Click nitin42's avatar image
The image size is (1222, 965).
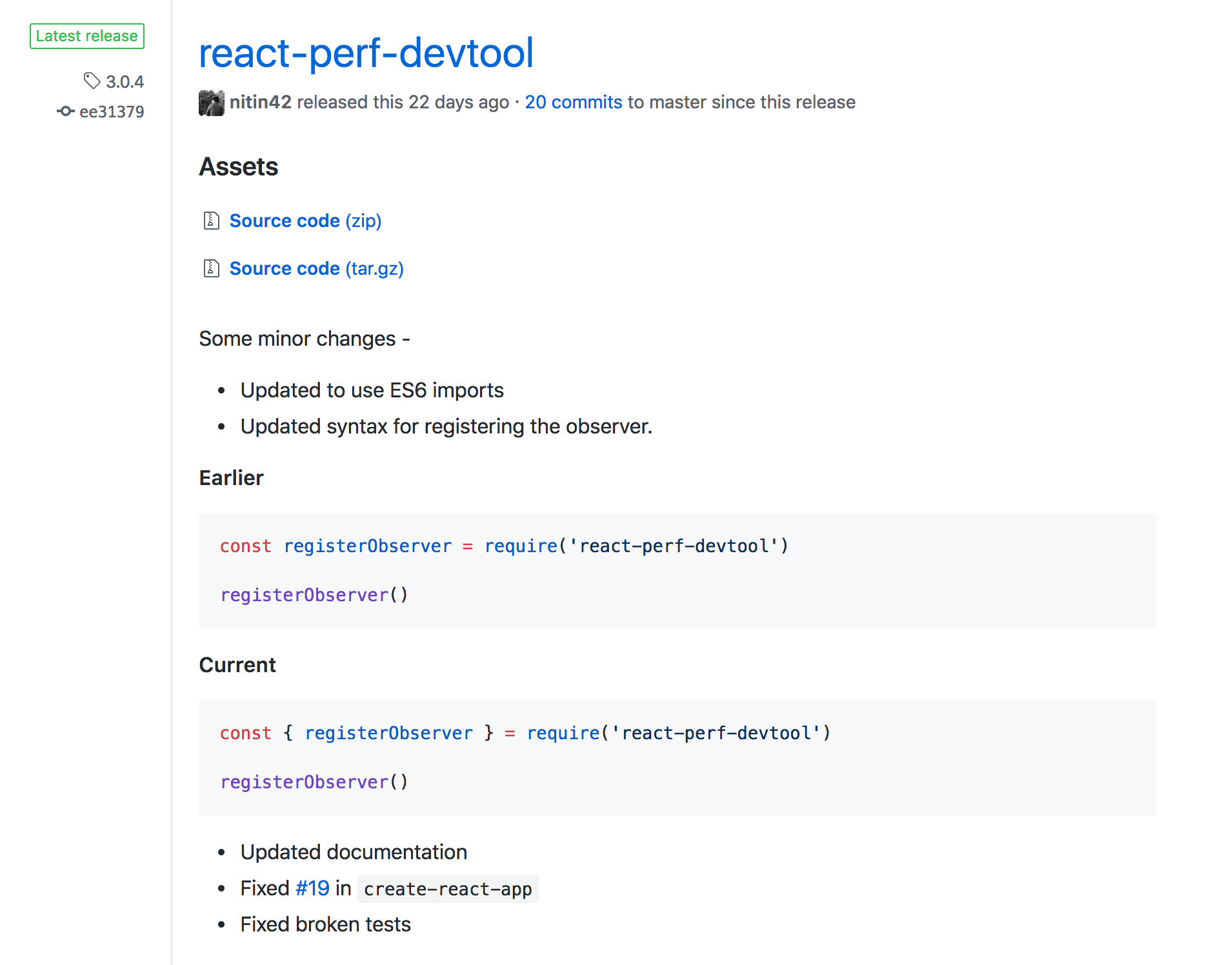click(x=211, y=103)
